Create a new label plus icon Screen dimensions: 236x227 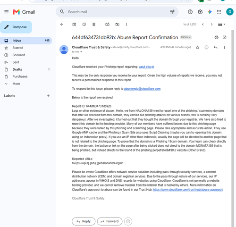tap(48, 96)
